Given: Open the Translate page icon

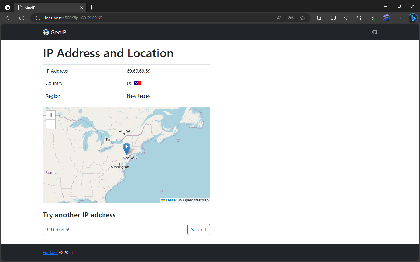Looking at the screenshot, I should (291, 18).
